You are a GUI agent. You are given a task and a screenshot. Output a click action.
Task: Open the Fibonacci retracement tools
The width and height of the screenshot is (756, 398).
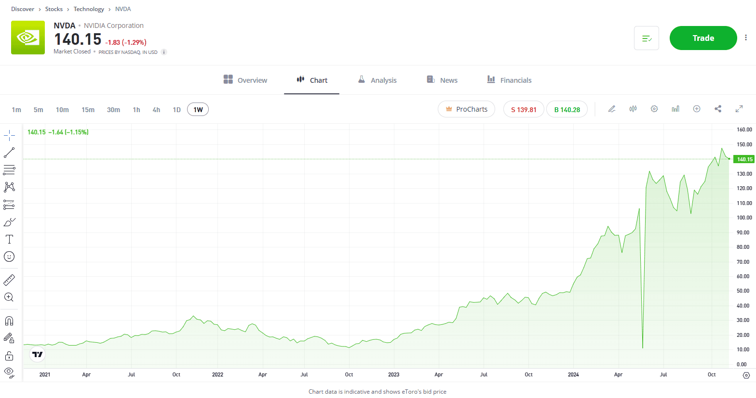pyautogui.click(x=9, y=169)
